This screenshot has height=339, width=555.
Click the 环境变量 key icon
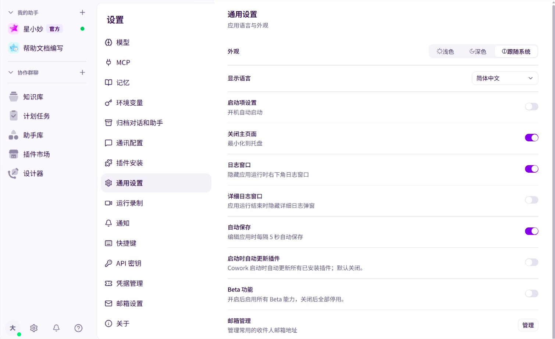(x=108, y=103)
